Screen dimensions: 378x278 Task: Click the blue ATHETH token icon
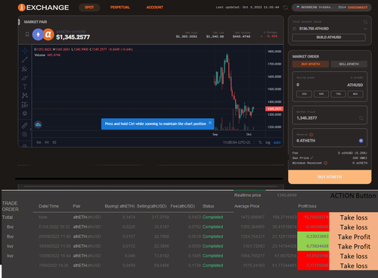[x=361, y=141]
